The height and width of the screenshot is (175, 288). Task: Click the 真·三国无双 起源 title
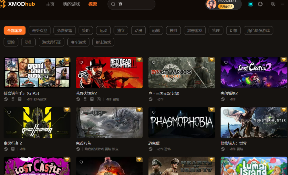click(x=164, y=93)
